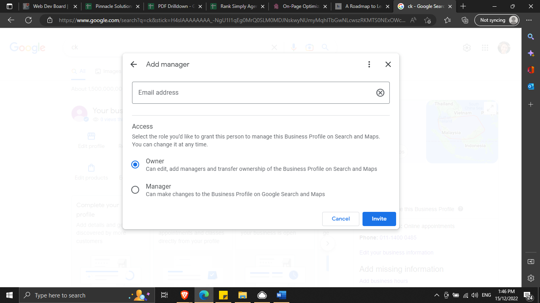Clear the Email address field
The width and height of the screenshot is (540, 303).
coord(380,93)
